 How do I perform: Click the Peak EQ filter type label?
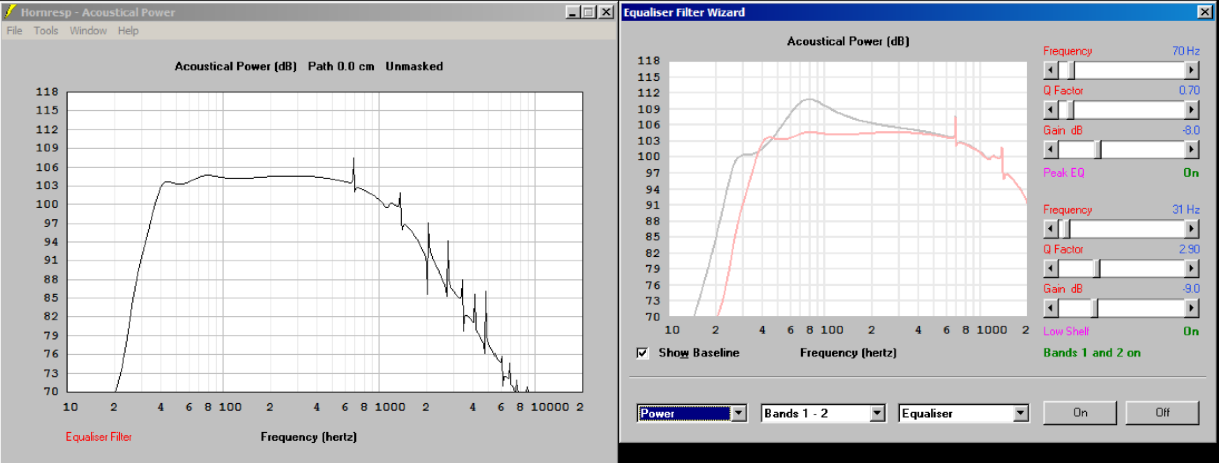click(1064, 173)
